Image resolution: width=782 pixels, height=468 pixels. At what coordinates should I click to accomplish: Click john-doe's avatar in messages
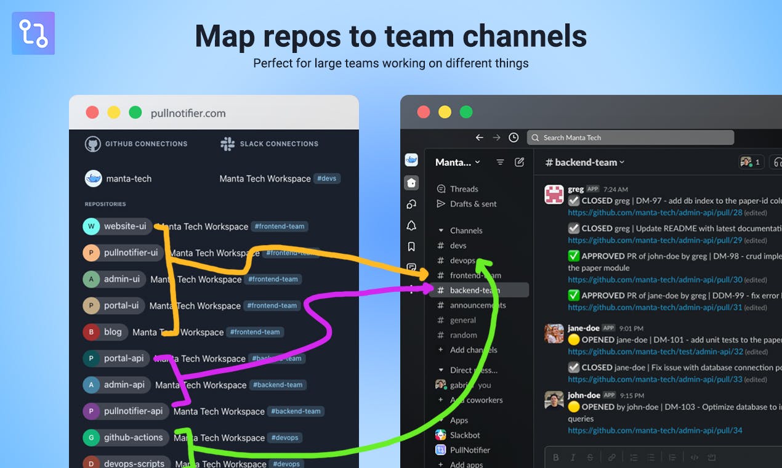point(554,400)
